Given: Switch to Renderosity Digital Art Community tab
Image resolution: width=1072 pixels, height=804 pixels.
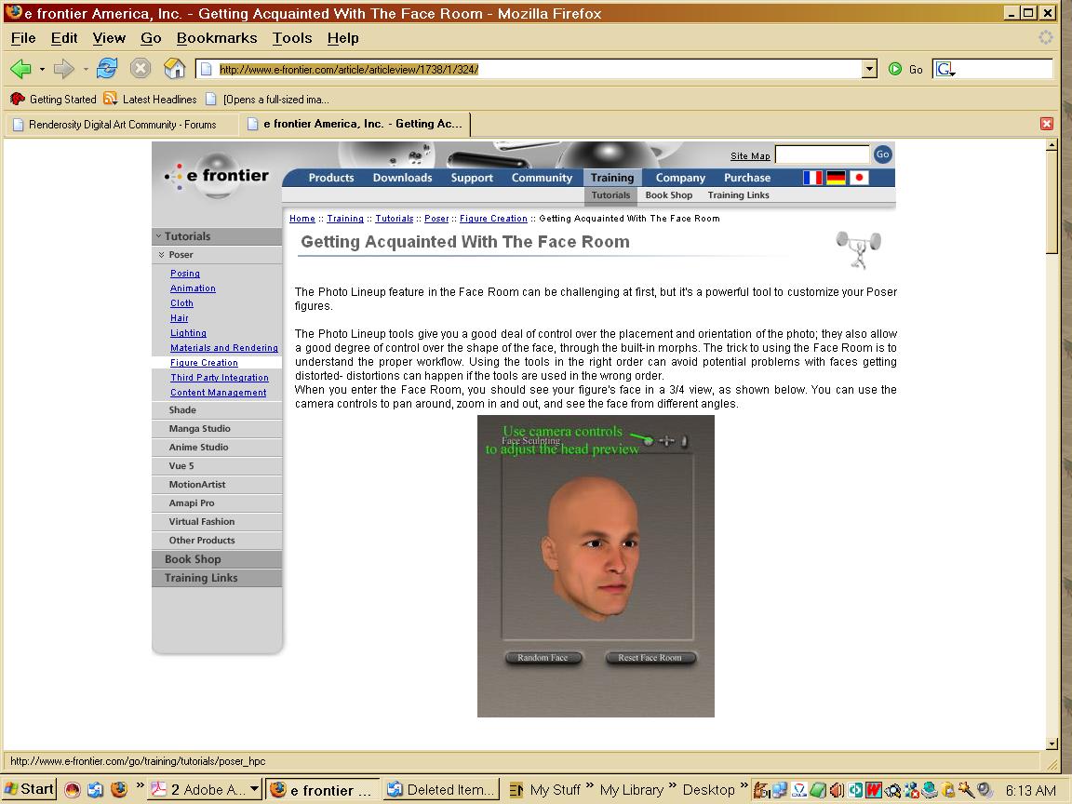Looking at the screenshot, I should point(122,125).
